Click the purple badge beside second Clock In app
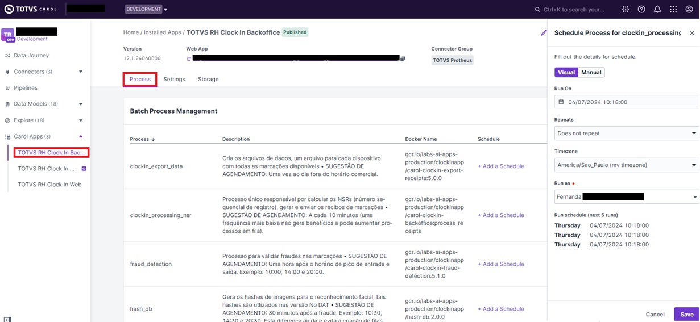 (x=84, y=169)
